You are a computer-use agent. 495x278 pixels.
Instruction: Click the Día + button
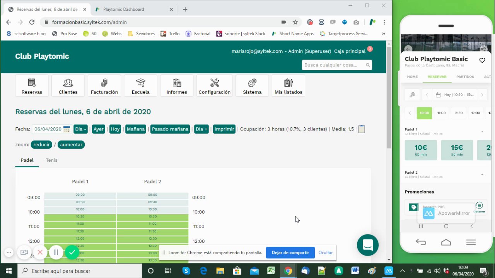point(201,129)
